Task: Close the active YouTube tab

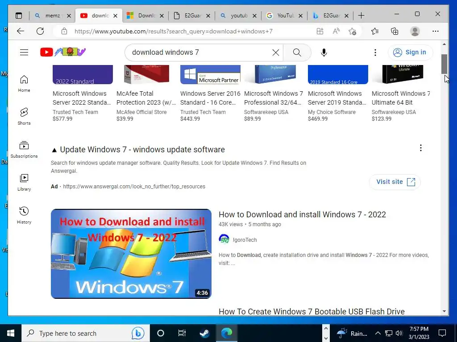Action: tap(115, 16)
